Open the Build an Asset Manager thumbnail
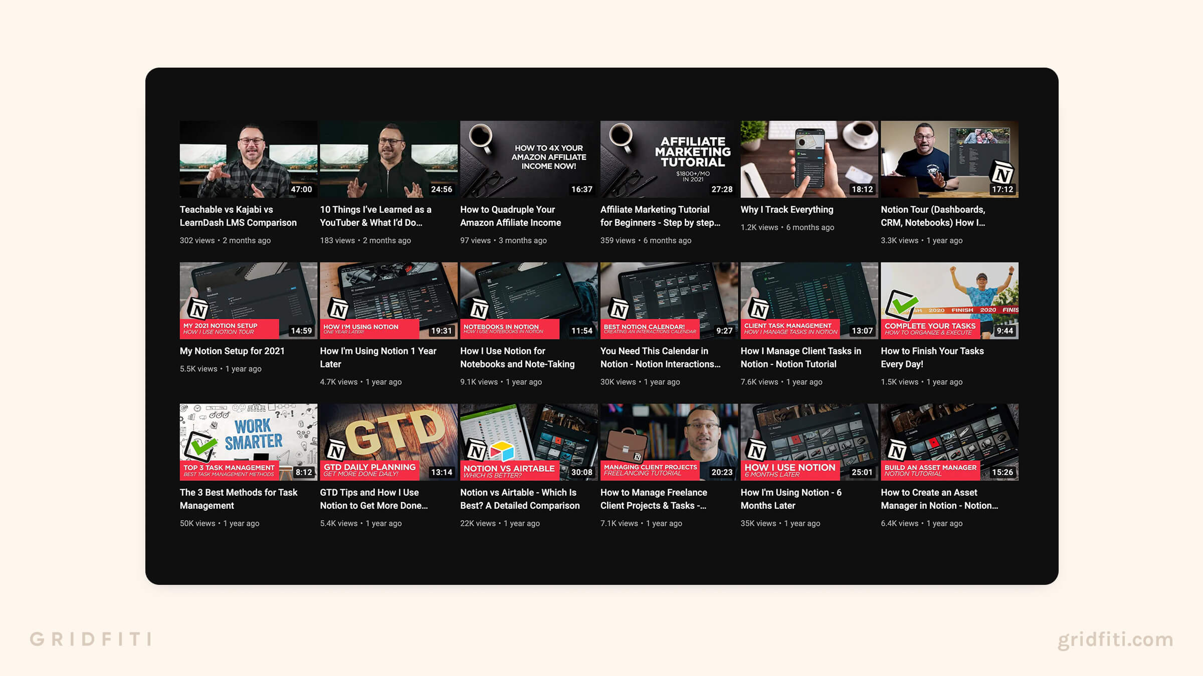 point(949,442)
